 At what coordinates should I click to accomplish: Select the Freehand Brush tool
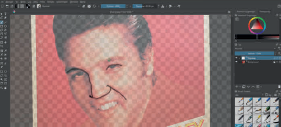[2, 22]
